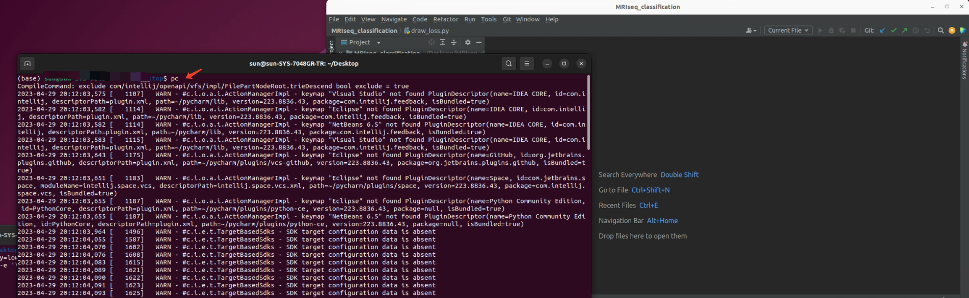
Task: Open the Navigate menu
Action: click(394, 19)
